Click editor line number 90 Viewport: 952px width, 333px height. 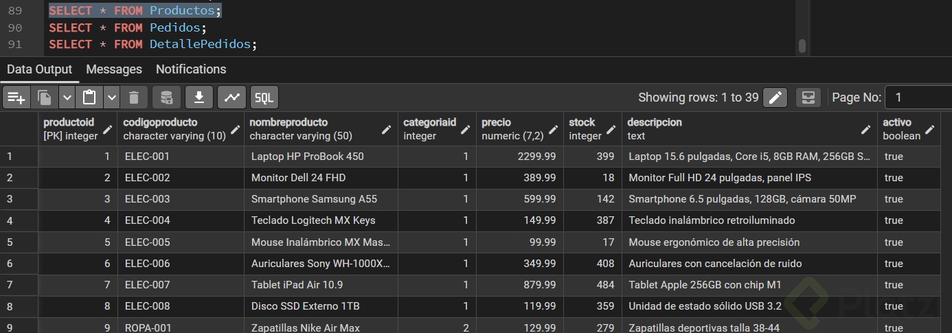[15, 27]
